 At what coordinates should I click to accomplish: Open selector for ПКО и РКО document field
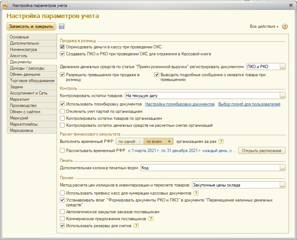[282, 67]
